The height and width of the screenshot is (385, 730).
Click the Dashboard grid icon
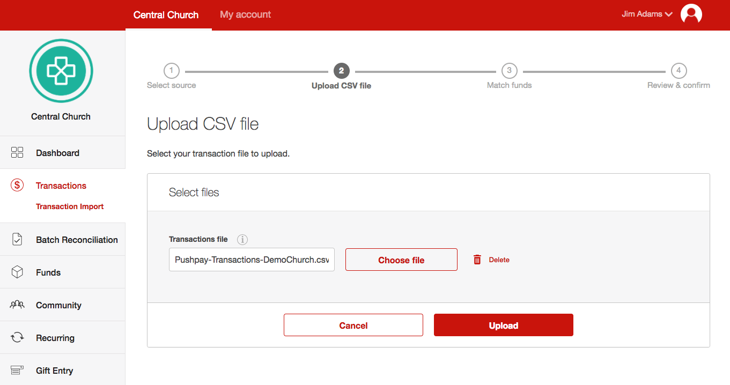[17, 153]
